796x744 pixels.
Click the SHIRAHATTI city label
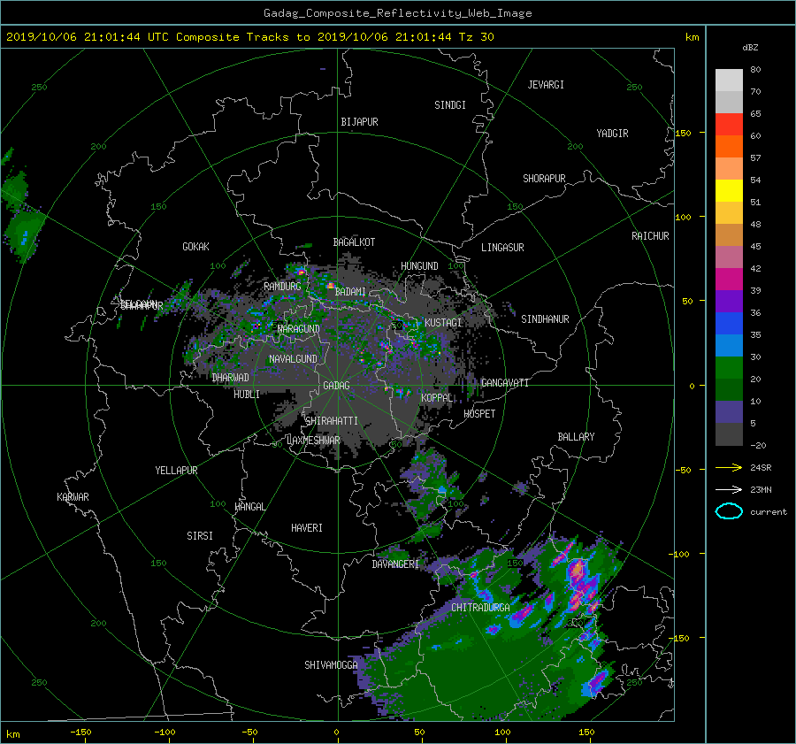[x=332, y=421]
